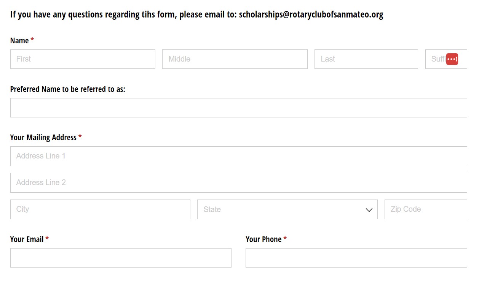Click the "Your Mailing Address" label

pos(43,138)
